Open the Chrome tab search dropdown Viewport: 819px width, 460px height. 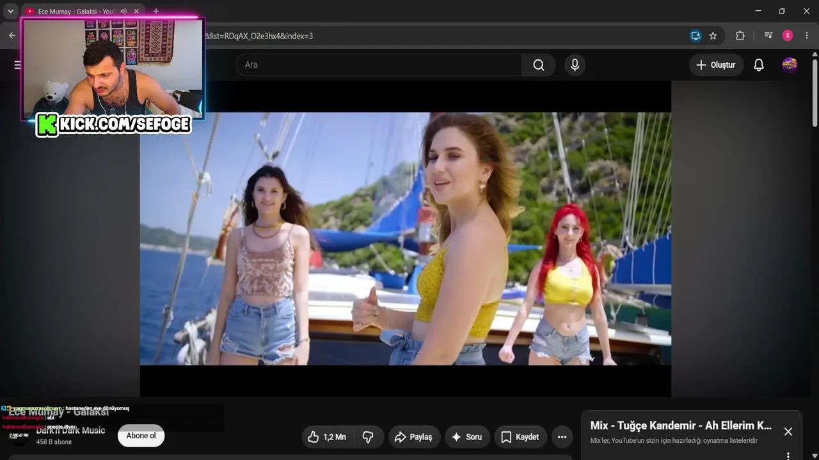(x=10, y=11)
